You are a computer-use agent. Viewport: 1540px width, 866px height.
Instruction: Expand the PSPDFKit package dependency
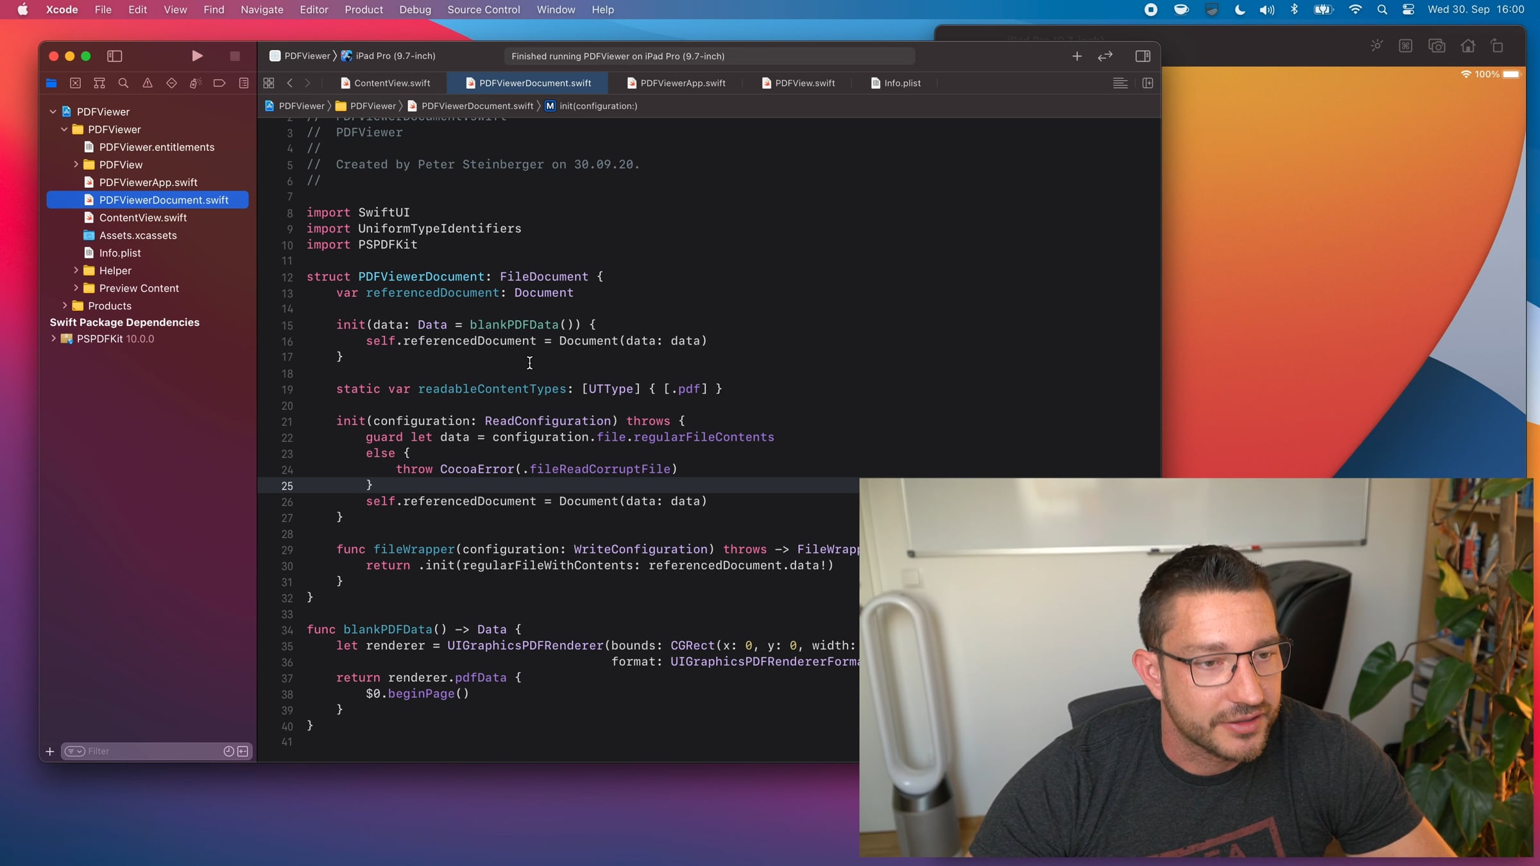click(x=53, y=339)
